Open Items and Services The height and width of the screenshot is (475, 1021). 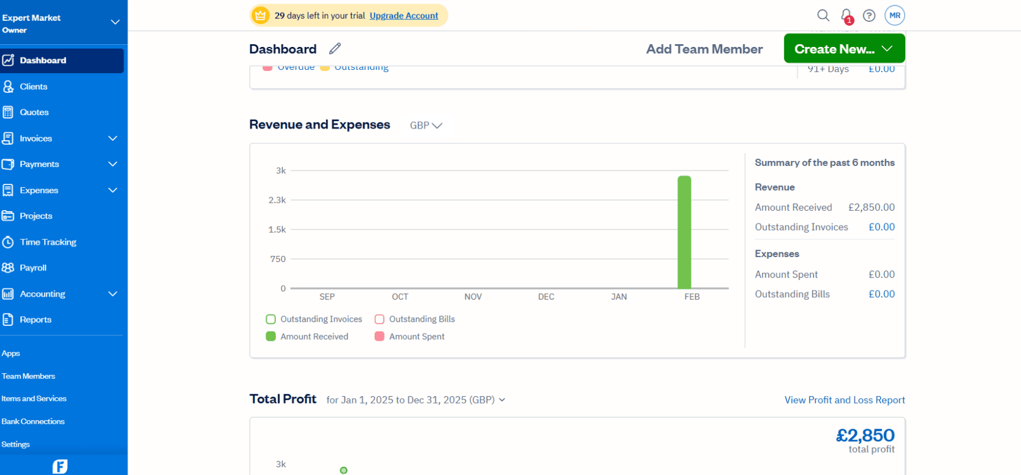click(34, 399)
